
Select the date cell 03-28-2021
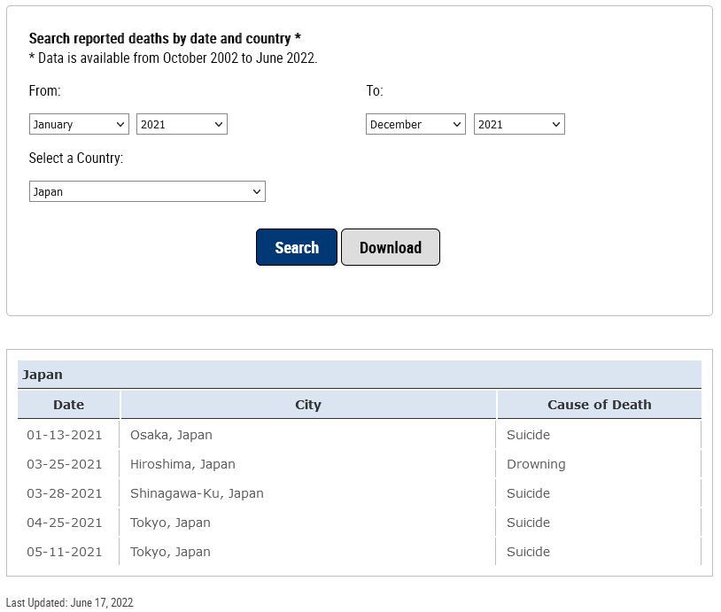[68, 493]
